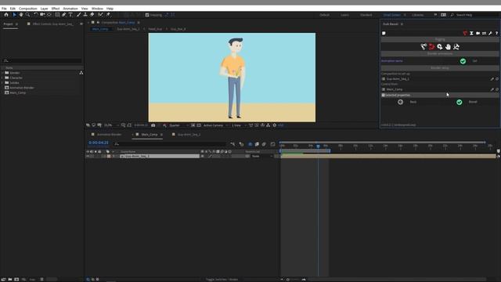Select Libraries workspace
The image size is (501, 282).
click(x=417, y=15)
